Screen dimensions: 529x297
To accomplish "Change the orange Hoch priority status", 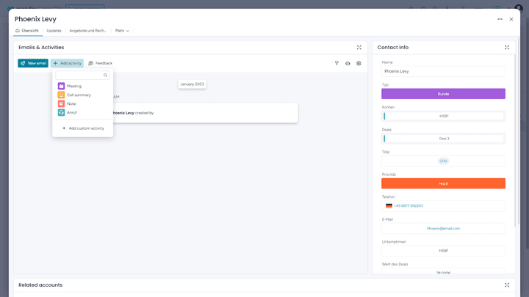I will [443, 183].
